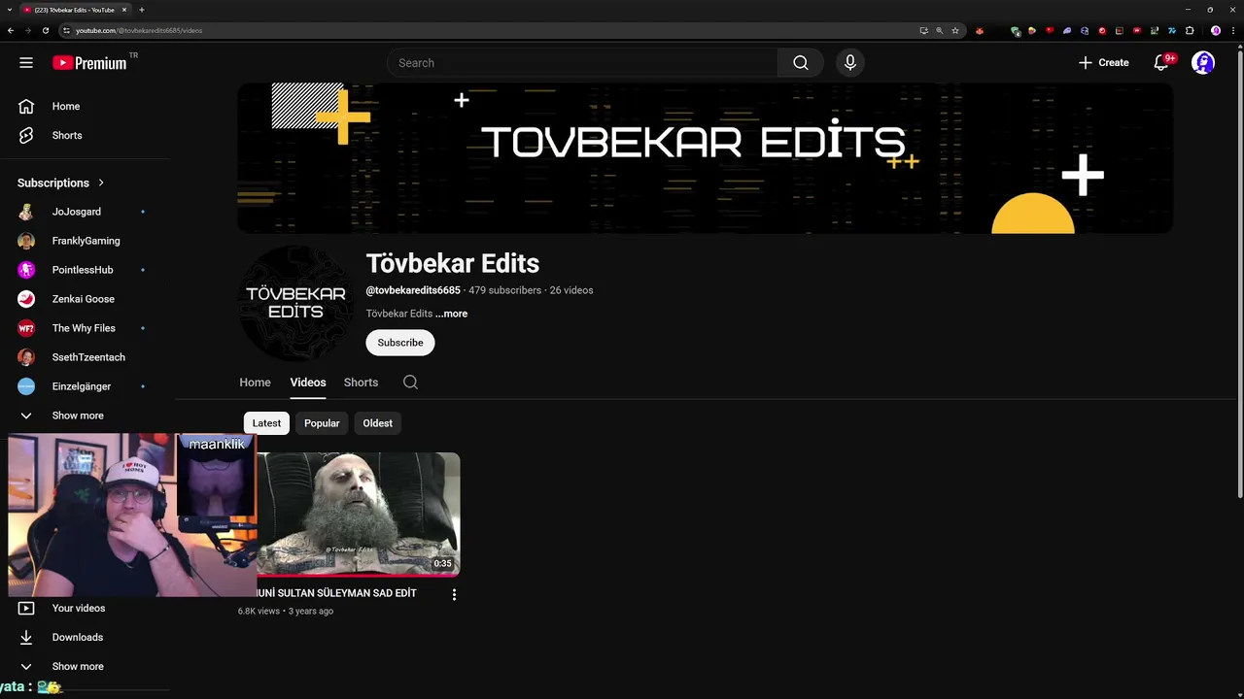Sort videos by Oldest
Image resolution: width=1244 pixels, height=699 pixels.
378,423
